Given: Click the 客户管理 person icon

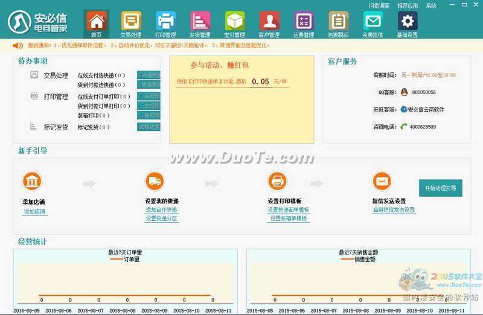Looking at the screenshot, I should coord(269,22).
